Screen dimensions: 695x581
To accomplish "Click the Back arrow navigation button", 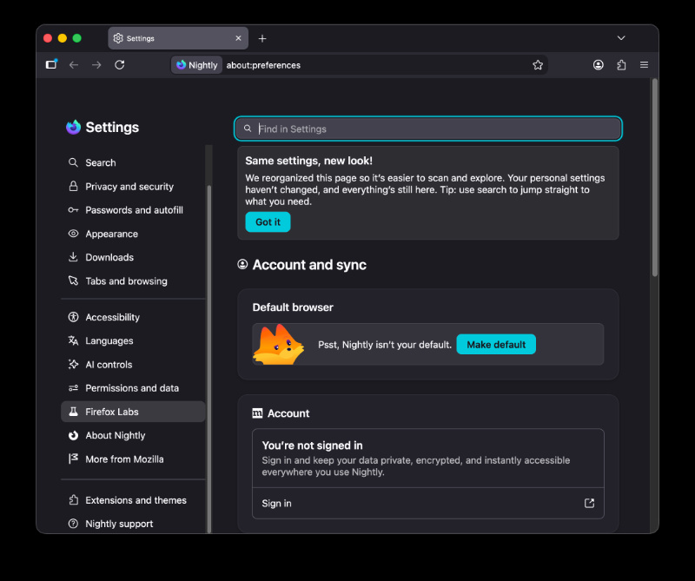I will [74, 65].
